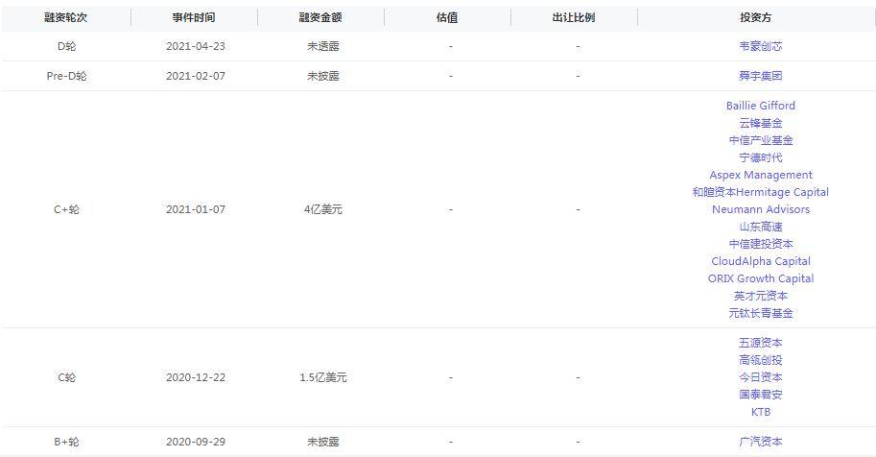Image resolution: width=876 pixels, height=457 pixels.
Task: Open the 高瓴创投 investor link
Action: pyautogui.click(x=760, y=360)
